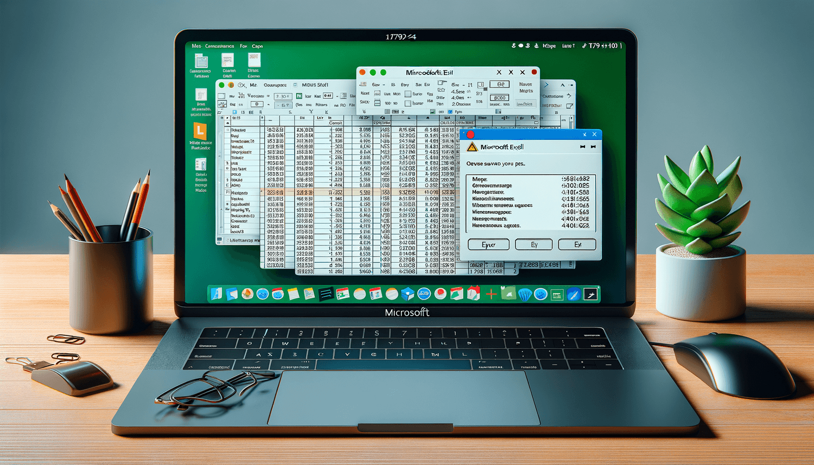
Task: Open the blue cube dock icon
Action: pyautogui.click(x=408, y=294)
